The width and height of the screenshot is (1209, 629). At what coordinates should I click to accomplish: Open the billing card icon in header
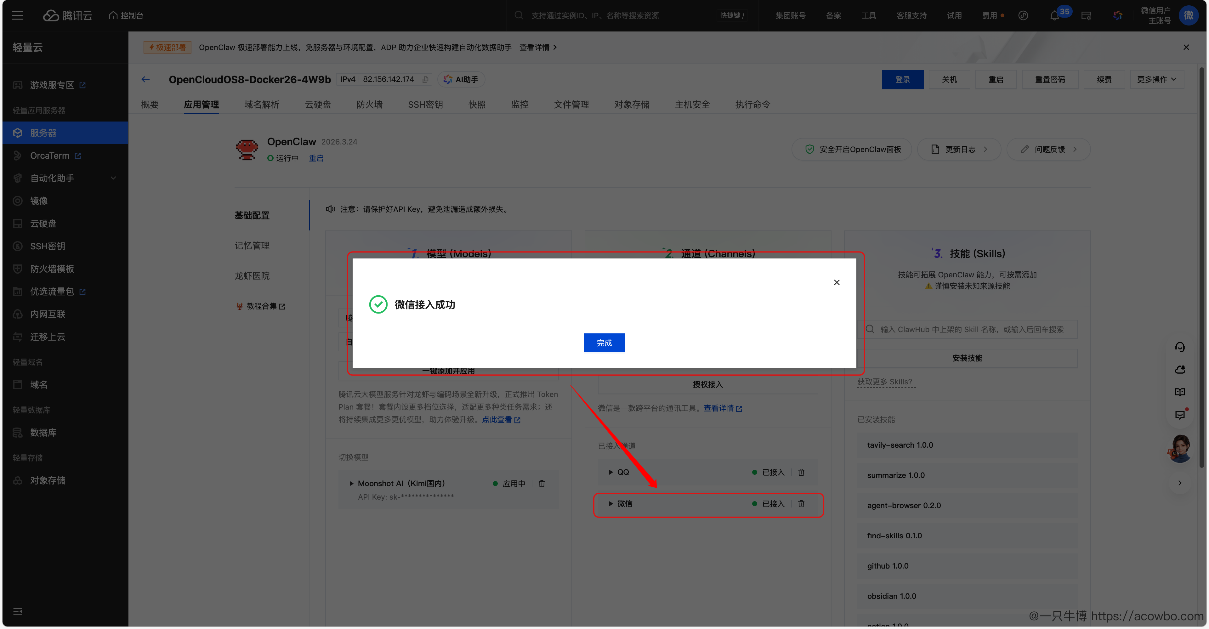coord(1086,15)
